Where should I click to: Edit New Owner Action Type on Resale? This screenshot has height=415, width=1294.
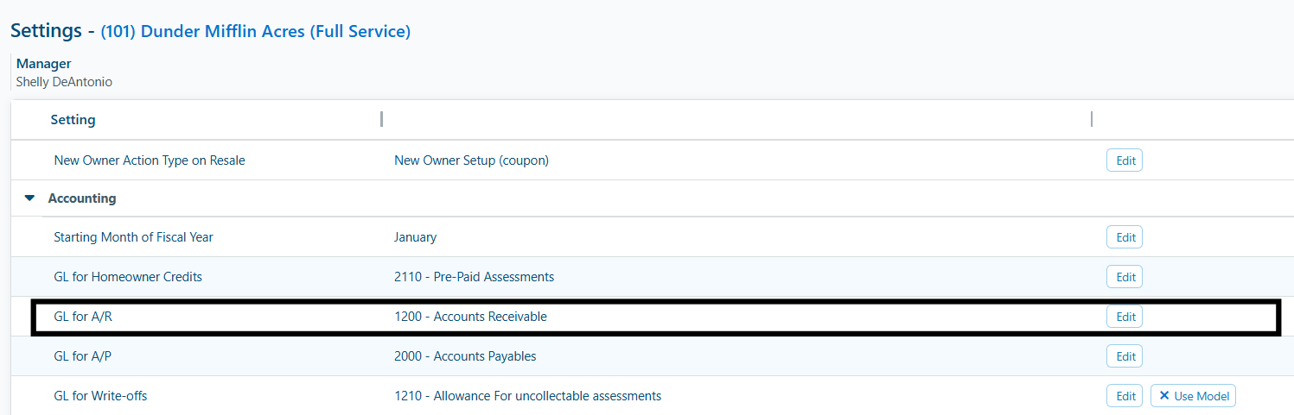point(1125,160)
